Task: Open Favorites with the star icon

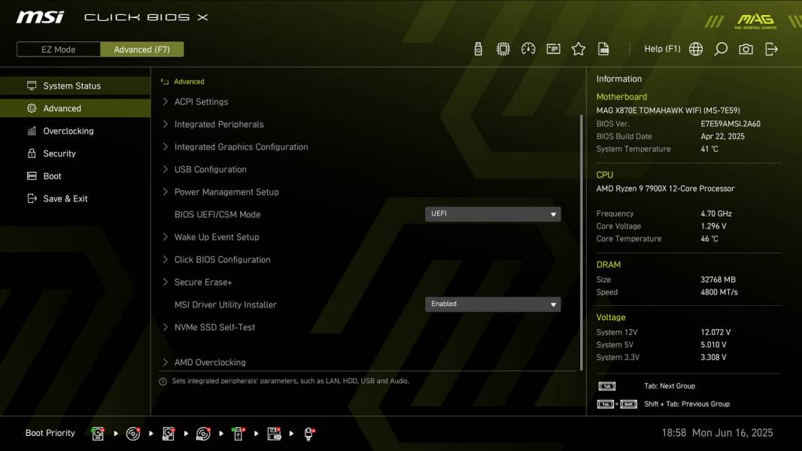Action: pos(578,49)
